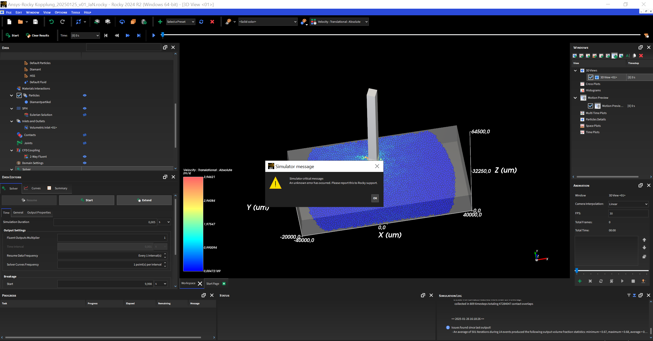
Task: Open the Time [0] 0 s dropdown
Action: point(85,35)
